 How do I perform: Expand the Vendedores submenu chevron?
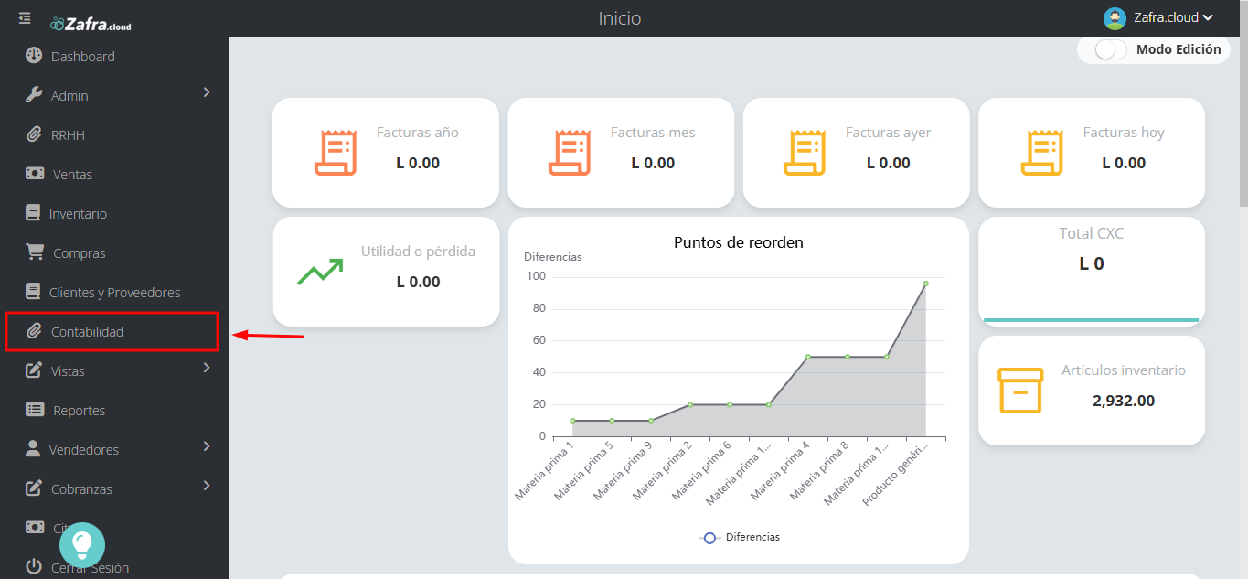pos(207,446)
